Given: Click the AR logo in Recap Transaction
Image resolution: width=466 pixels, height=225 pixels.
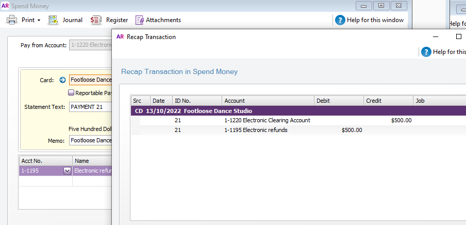Looking at the screenshot, I should (x=120, y=37).
